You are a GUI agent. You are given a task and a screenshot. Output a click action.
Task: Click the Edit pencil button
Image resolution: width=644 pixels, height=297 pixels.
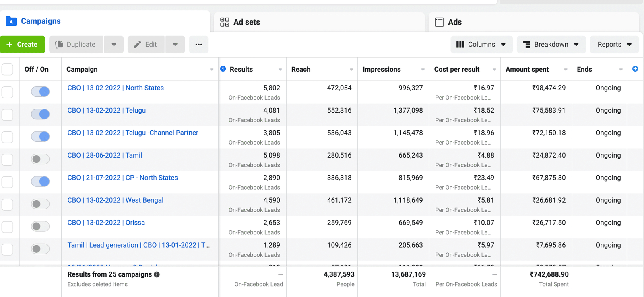click(x=146, y=45)
